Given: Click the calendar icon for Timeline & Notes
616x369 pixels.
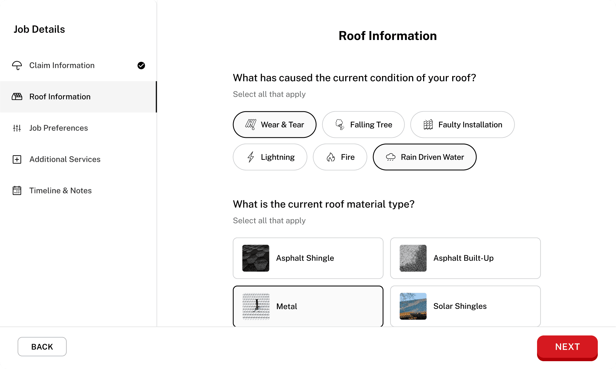Looking at the screenshot, I should tap(17, 191).
